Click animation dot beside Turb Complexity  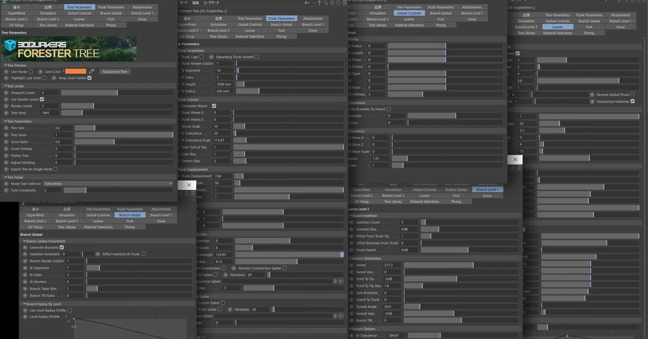click(x=6, y=190)
